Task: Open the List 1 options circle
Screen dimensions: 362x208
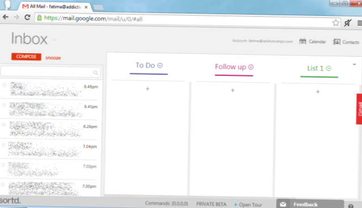Action: tap(329, 69)
